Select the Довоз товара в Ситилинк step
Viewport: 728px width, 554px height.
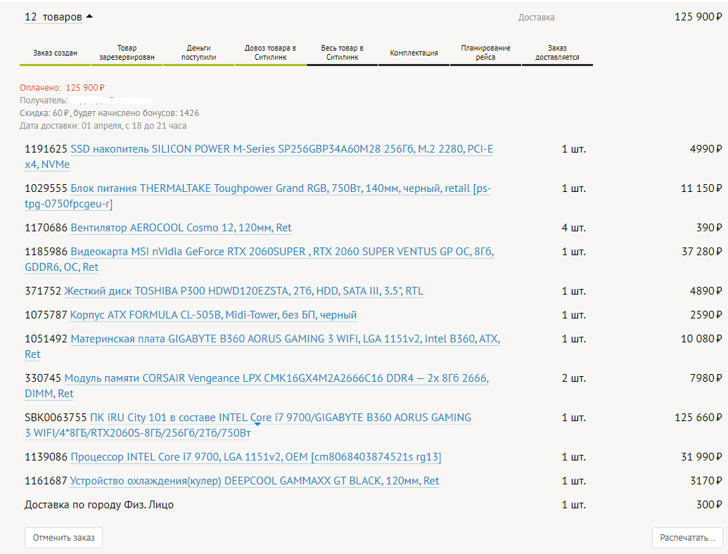point(270,53)
